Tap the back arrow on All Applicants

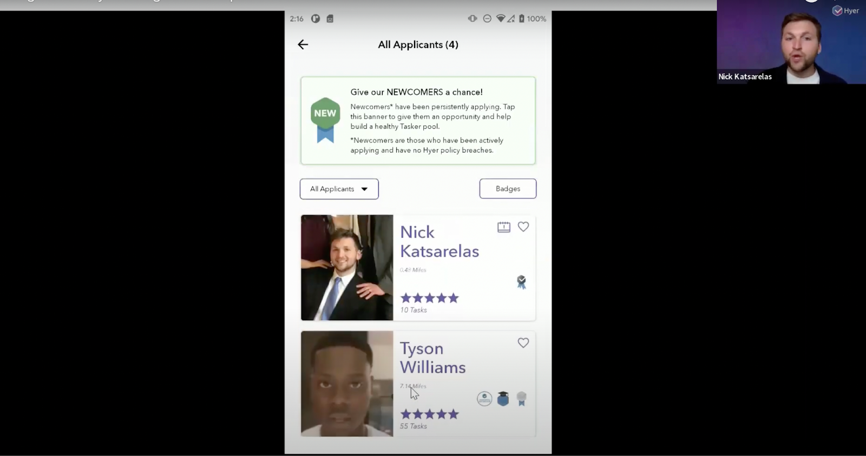point(303,45)
